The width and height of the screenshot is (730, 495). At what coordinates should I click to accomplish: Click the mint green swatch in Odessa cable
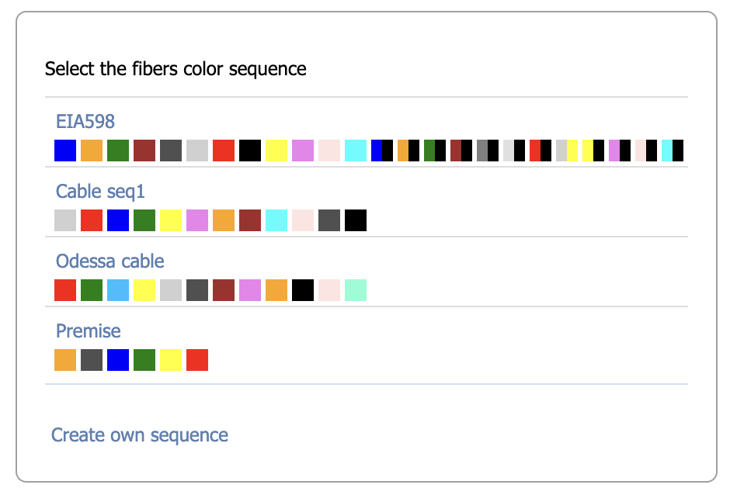pyautogui.click(x=356, y=290)
